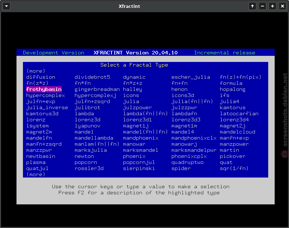
Task: Pick hypercomplexj from the list
Action: [95, 95]
